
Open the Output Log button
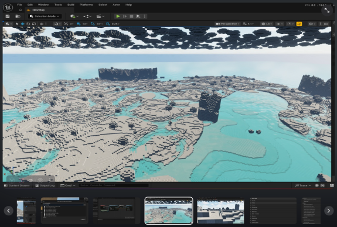coord(45,185)
